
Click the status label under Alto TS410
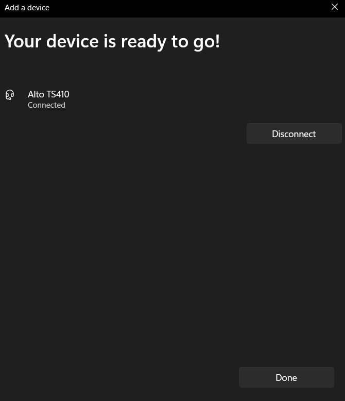point(46,105)
